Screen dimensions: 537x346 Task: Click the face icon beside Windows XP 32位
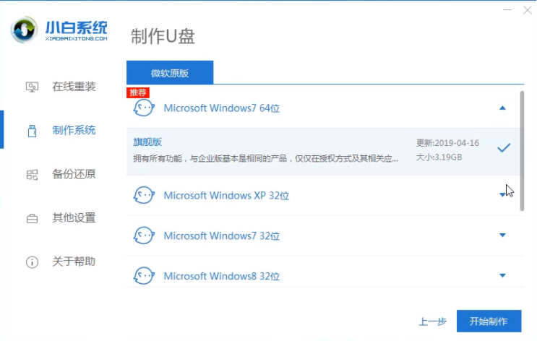144,195
